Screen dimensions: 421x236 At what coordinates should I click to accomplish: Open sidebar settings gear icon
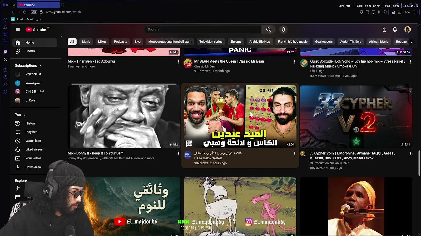(x=5, y=91)
